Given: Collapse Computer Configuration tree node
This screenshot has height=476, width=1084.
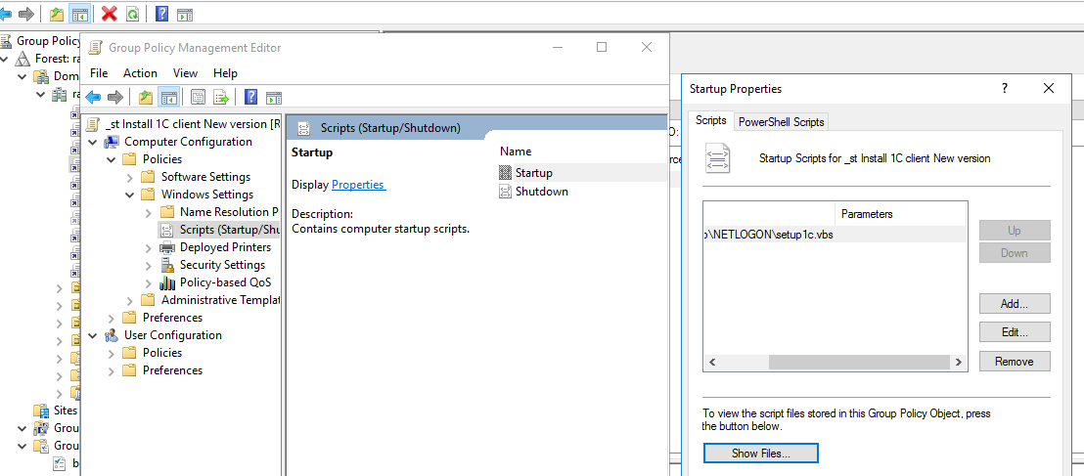Looking at the screenshot, I should 94,142.
